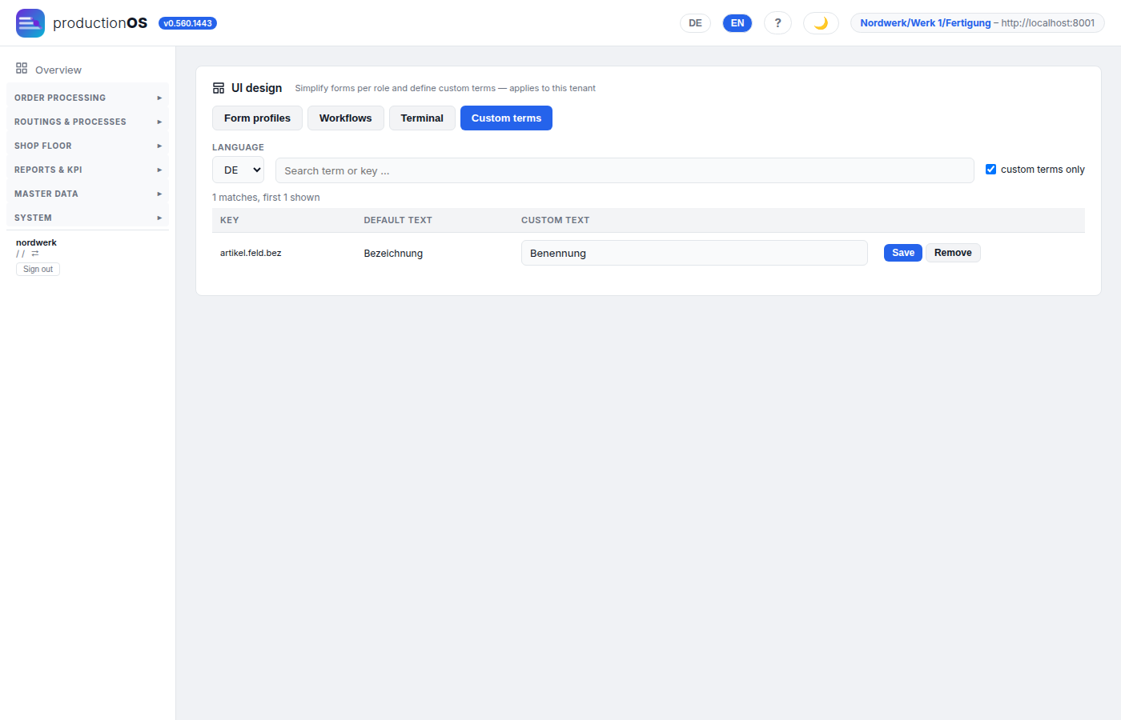Image resolution: width=1121 pixels, height=720 pixels.
Task: Expand the System section
Action: coord(87,218)
